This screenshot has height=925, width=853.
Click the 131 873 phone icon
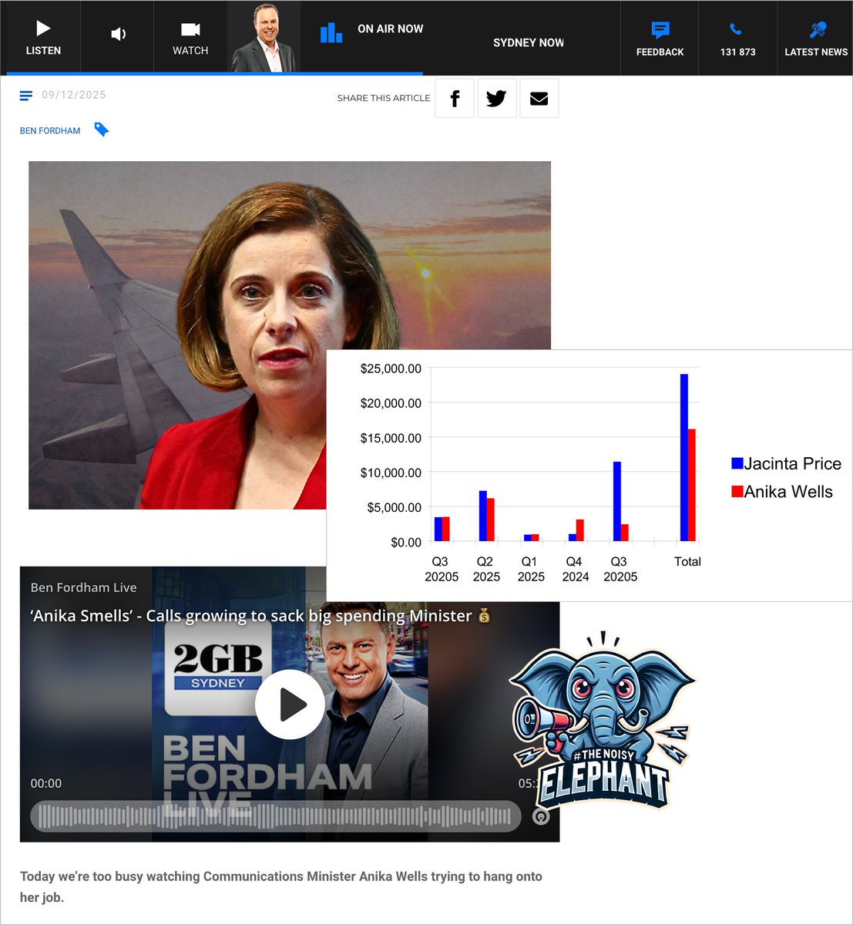click(736, 29)
